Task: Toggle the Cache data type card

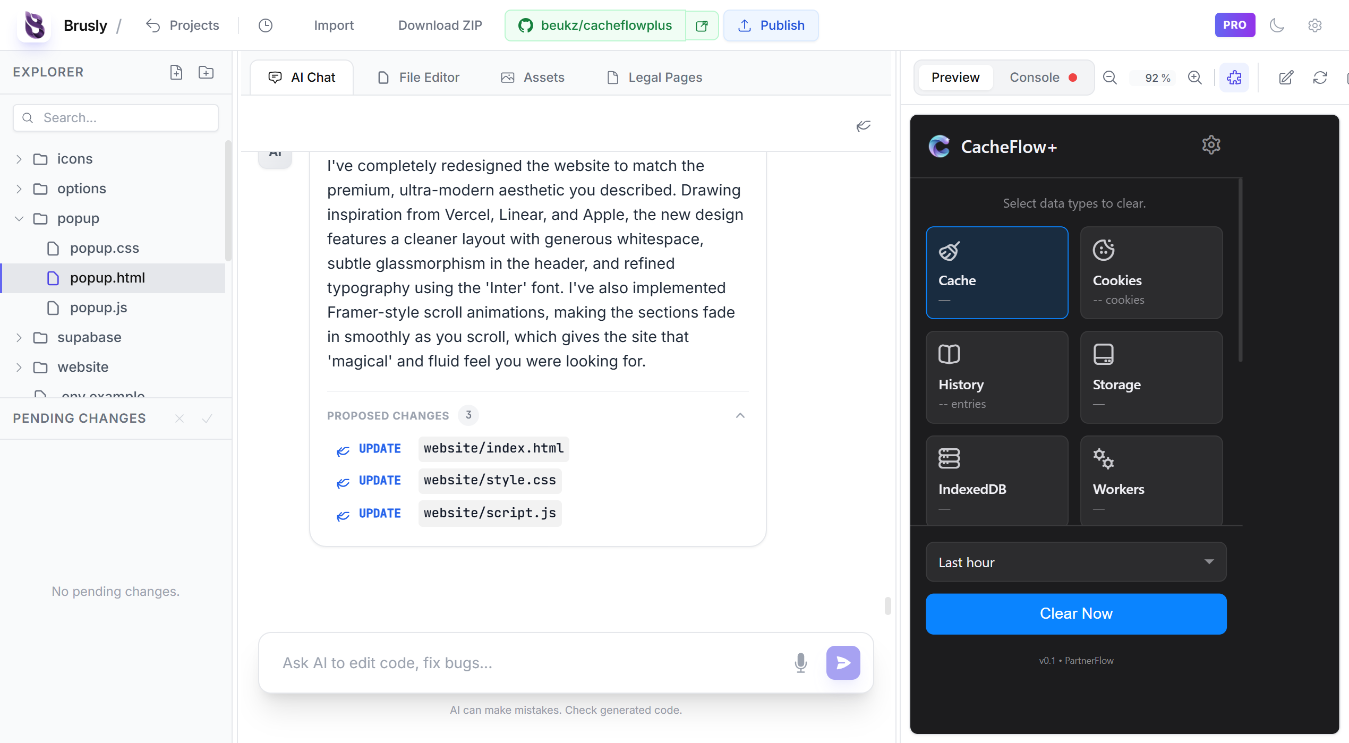Action: 997,272
